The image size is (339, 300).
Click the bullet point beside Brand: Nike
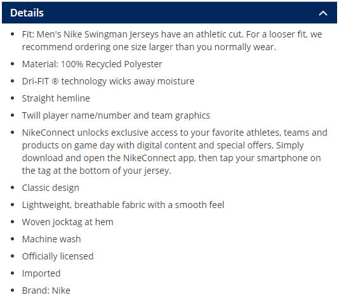click(13, 290)
